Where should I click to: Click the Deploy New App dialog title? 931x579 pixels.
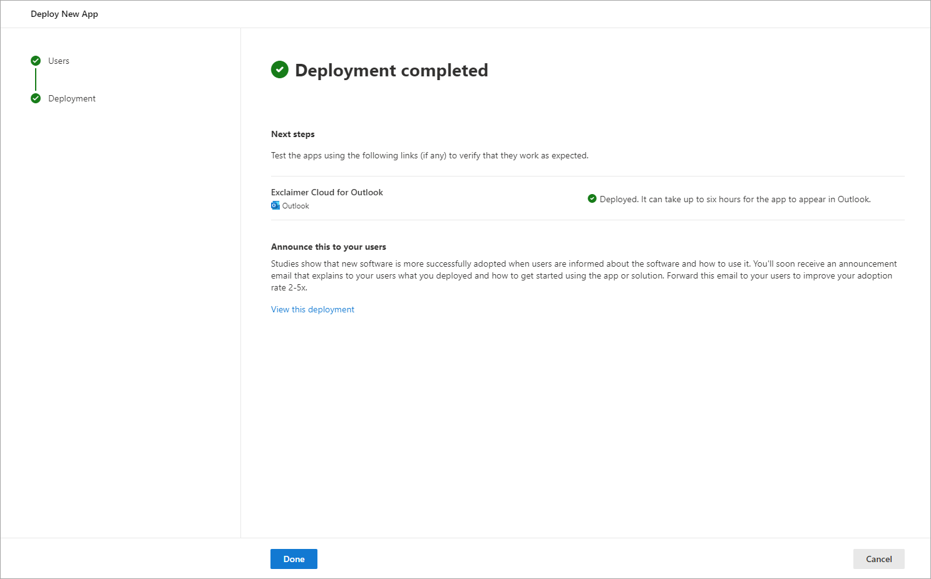(64, 14)
